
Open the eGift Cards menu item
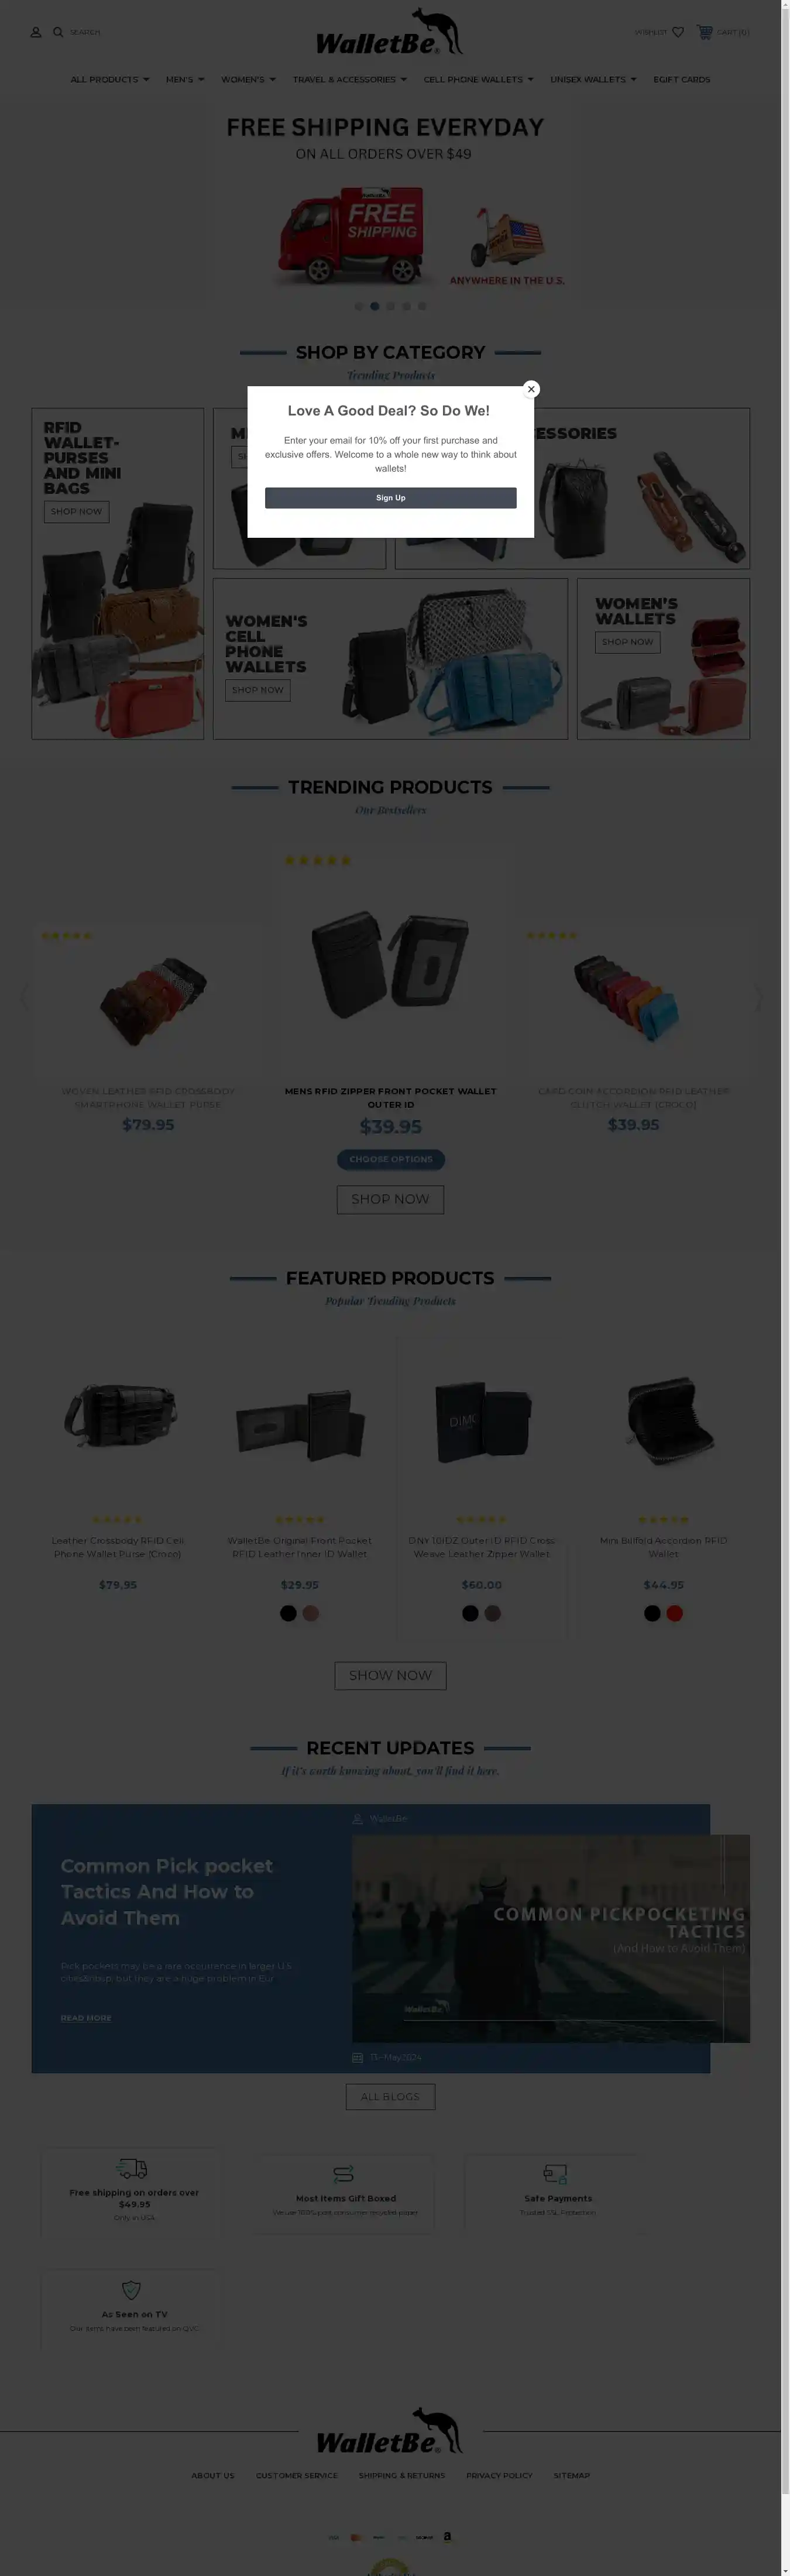[x=682, y=79]
